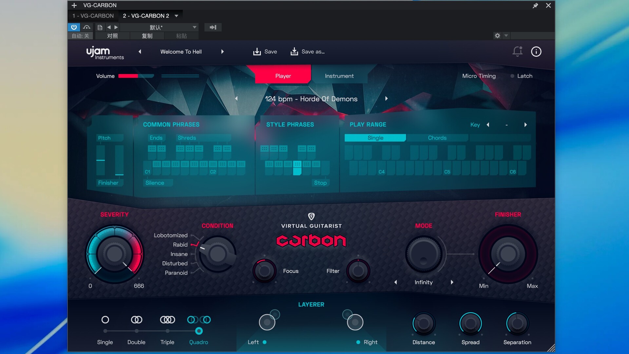
Task: Select next preset after Welcome To Hell
Action: click(222, 51)
